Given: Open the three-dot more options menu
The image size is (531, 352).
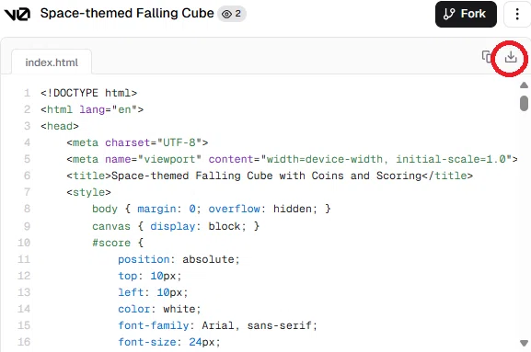Looking at the screenshot, I should (517, 14).
